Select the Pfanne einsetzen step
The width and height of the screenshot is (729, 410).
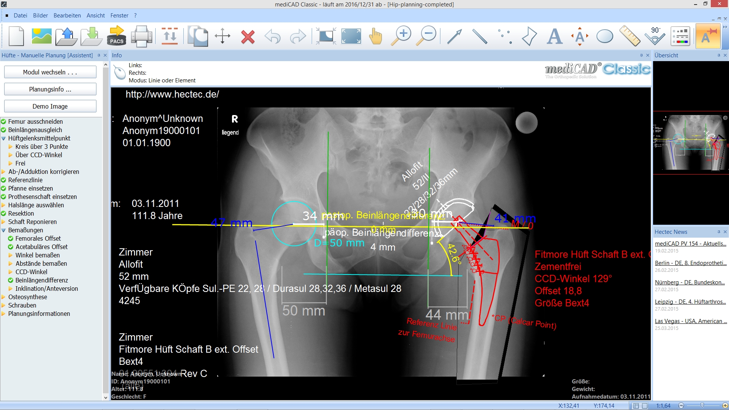(30, 189)
